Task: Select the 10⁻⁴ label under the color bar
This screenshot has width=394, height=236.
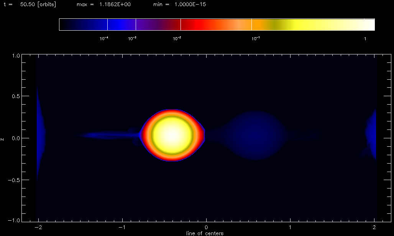Action: click(x=104, y=39)
